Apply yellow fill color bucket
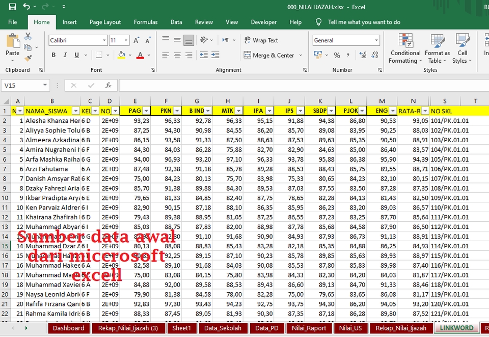Screen dimensions: 489x337 coord(122,55)
